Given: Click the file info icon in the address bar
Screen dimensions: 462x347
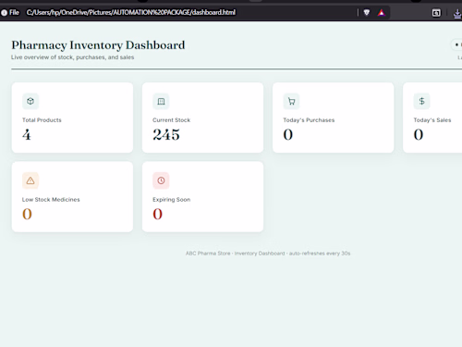Looking at the screenshot, I should click(5, 13).
